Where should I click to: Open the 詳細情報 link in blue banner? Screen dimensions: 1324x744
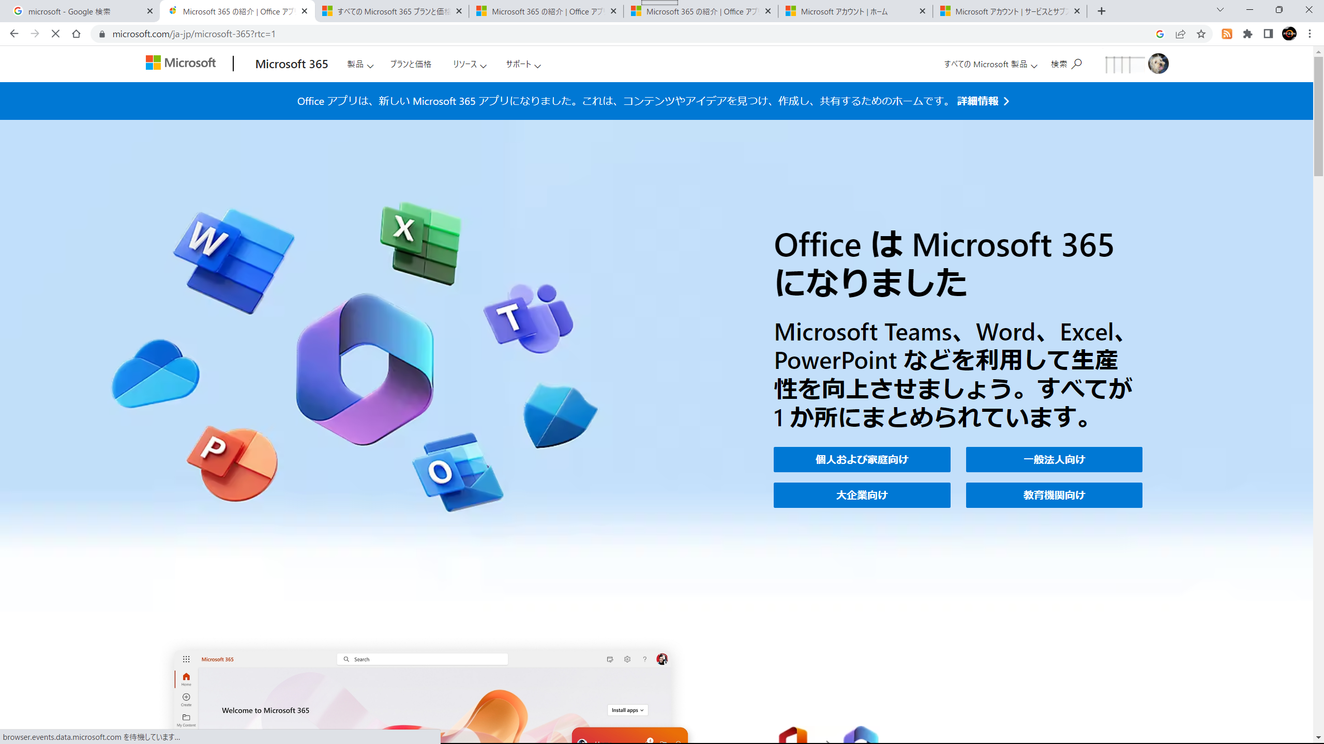point(983,101)
